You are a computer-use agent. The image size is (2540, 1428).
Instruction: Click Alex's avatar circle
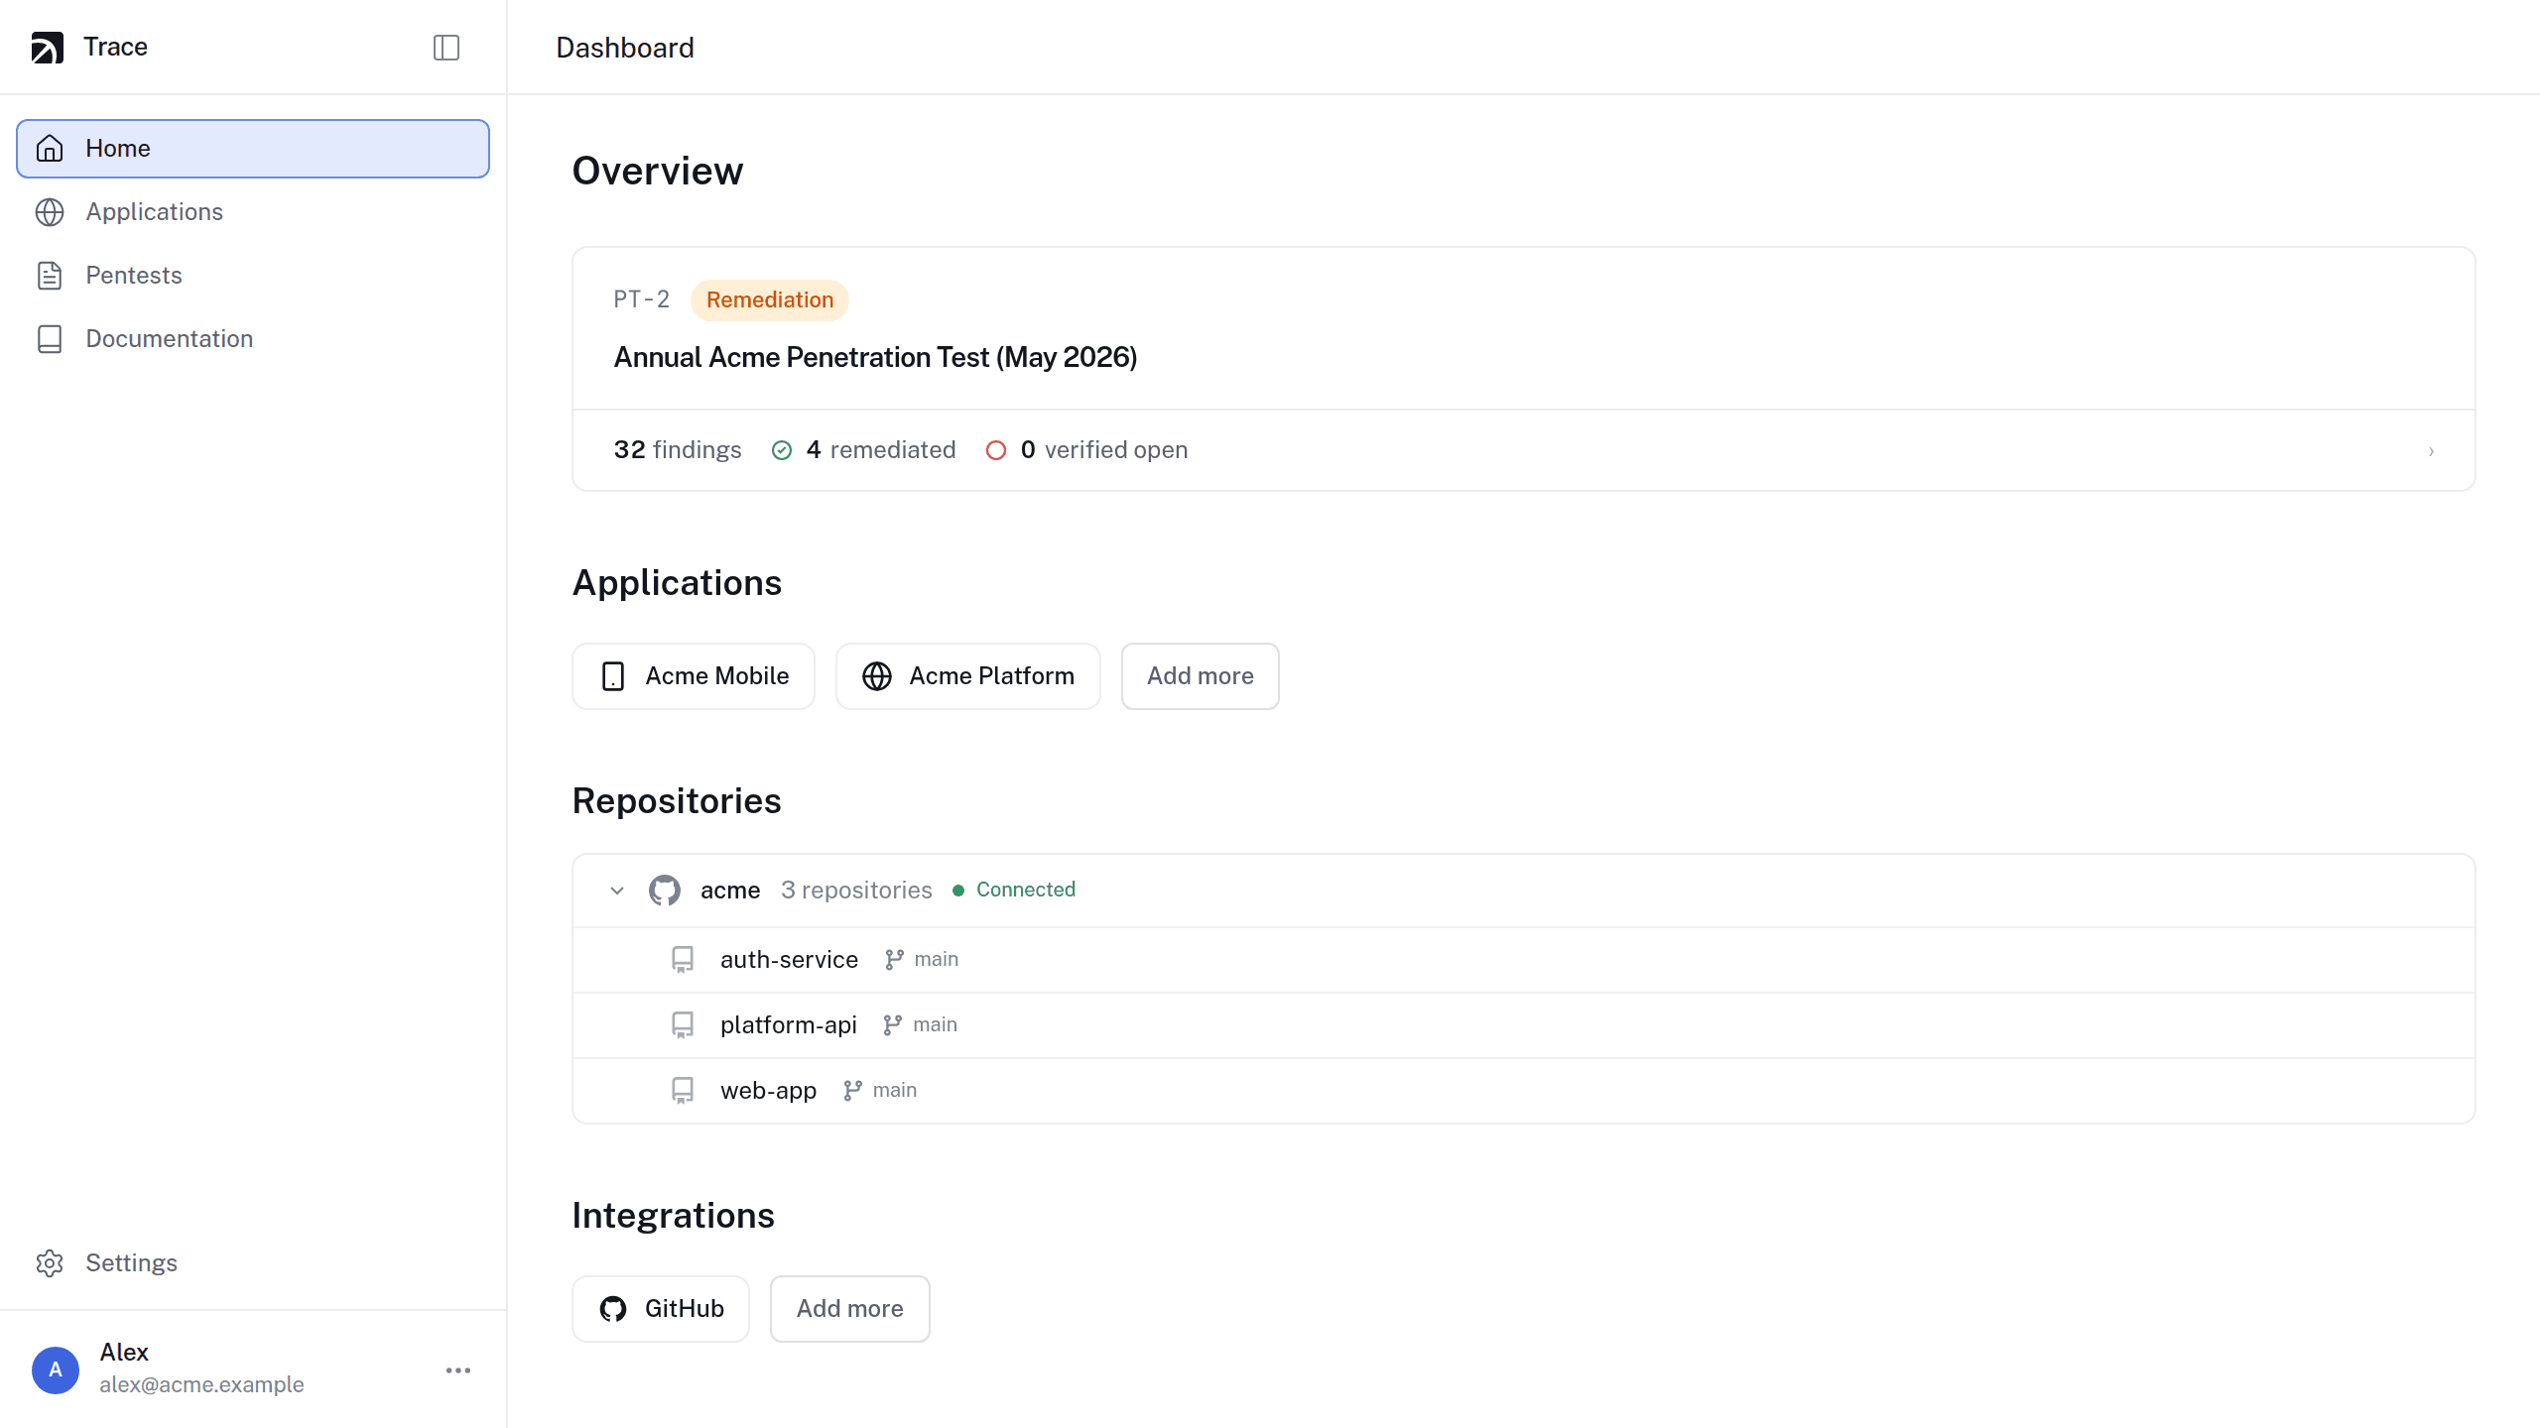[x=56, y=1370]
